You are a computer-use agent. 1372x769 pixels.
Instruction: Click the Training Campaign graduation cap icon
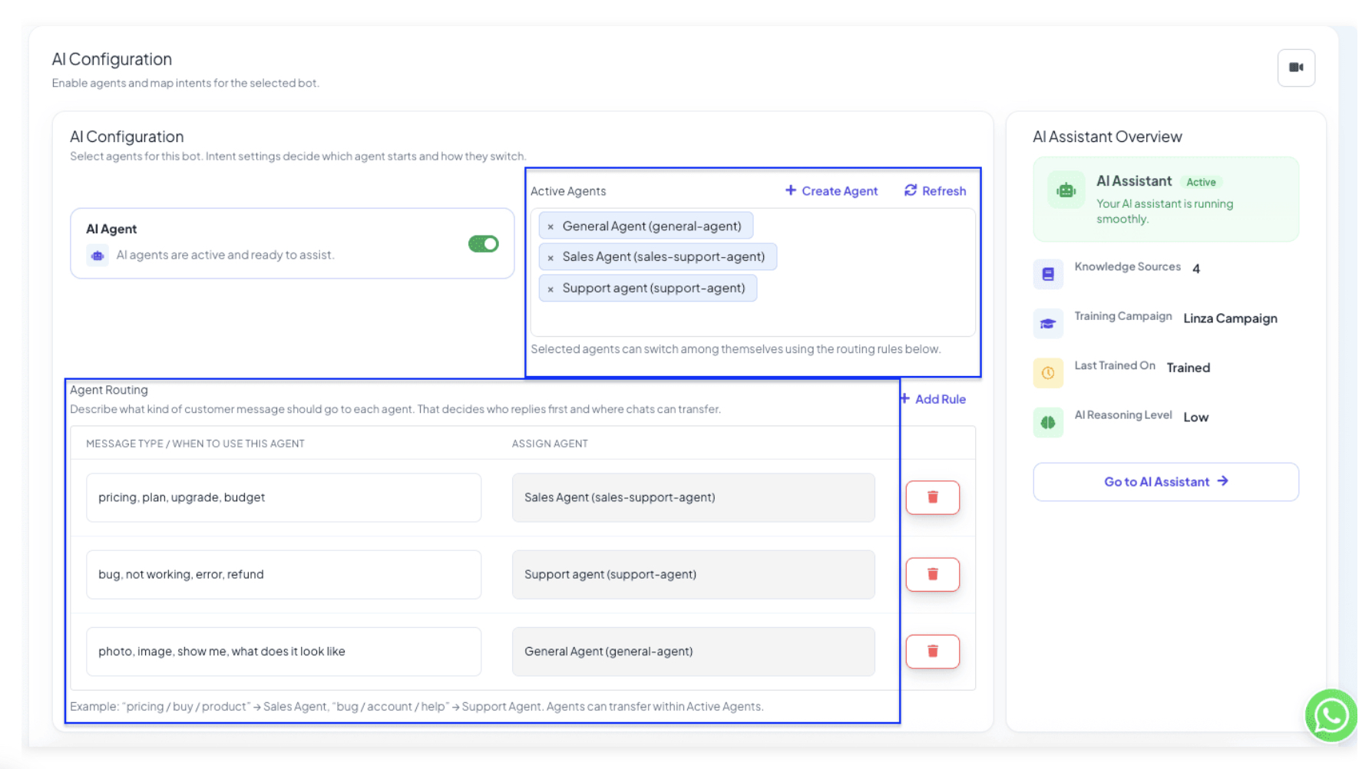pos(1048,323)
